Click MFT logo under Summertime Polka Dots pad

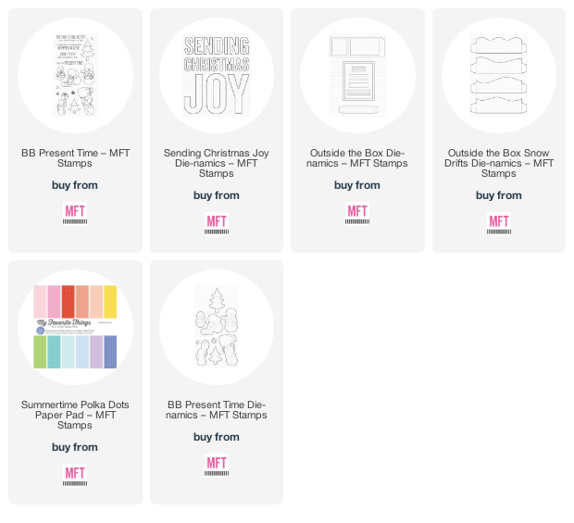point(75,476)
